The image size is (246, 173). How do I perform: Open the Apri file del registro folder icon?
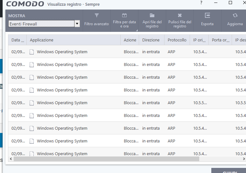click(152, 15)
